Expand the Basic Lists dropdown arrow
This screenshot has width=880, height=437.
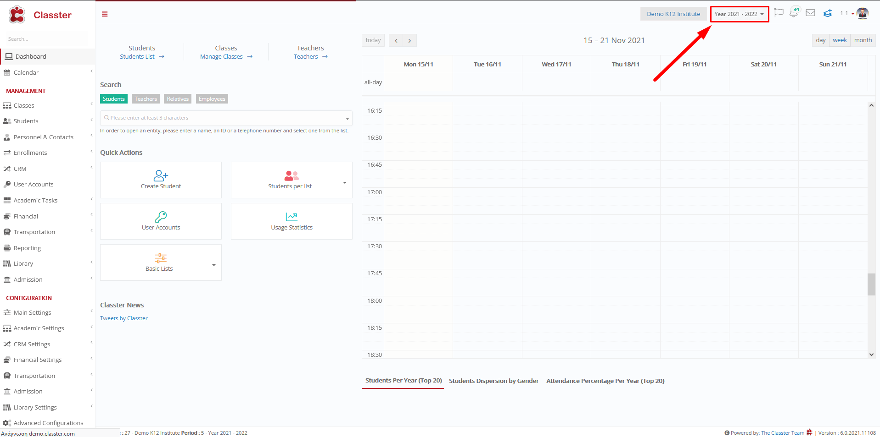pyautogui.click(x=213, y=265)
